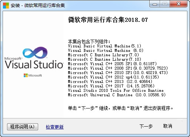Viewport: 190px width, 137px height.
Task: Click the 程序说明(A) button
Action: click(23, 127)
